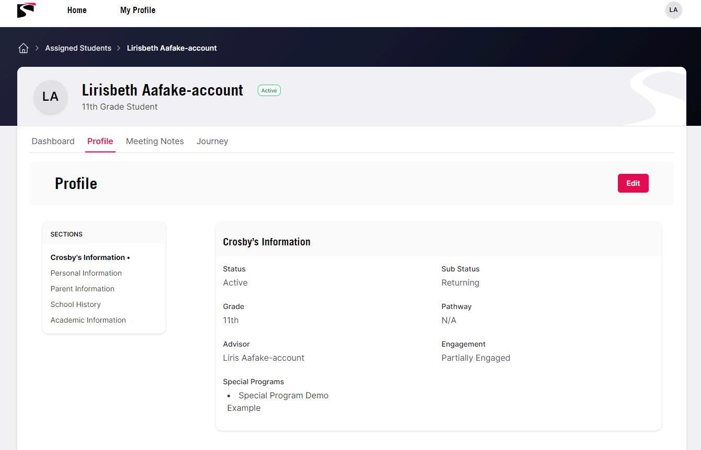Select the Profile tab
The width and height of the screenshot is (701, 450).
100,141
